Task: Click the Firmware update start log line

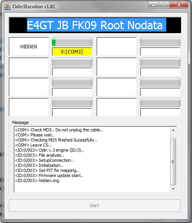Action: [49, 175]
